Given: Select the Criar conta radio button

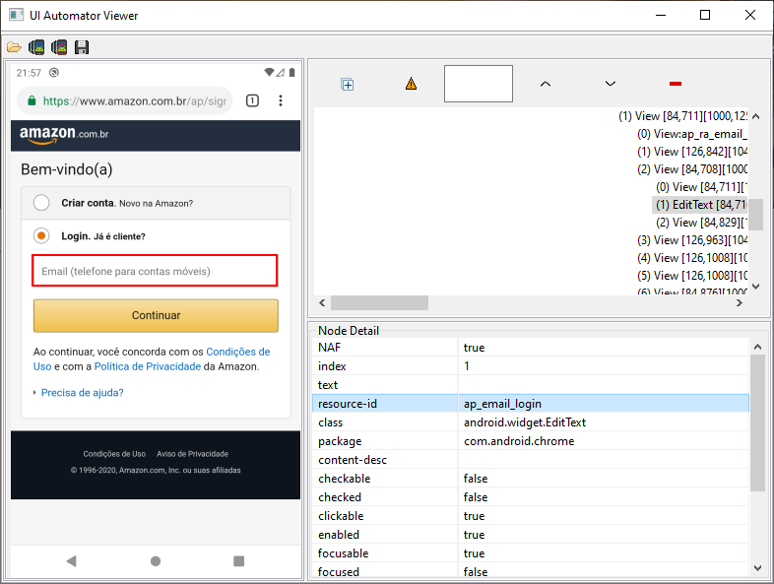Looking at the screenshot, I should 41,203.
